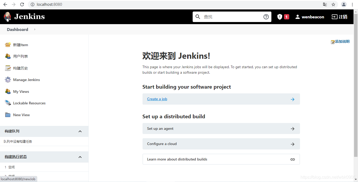The width and height of the screenshot is (358, 182).
Task: Open search help question mark icon
Action: click(266, 17)
